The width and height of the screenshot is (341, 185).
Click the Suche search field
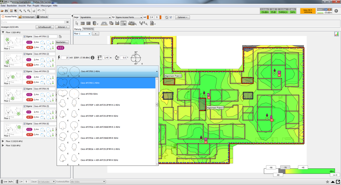click(33, 22)
